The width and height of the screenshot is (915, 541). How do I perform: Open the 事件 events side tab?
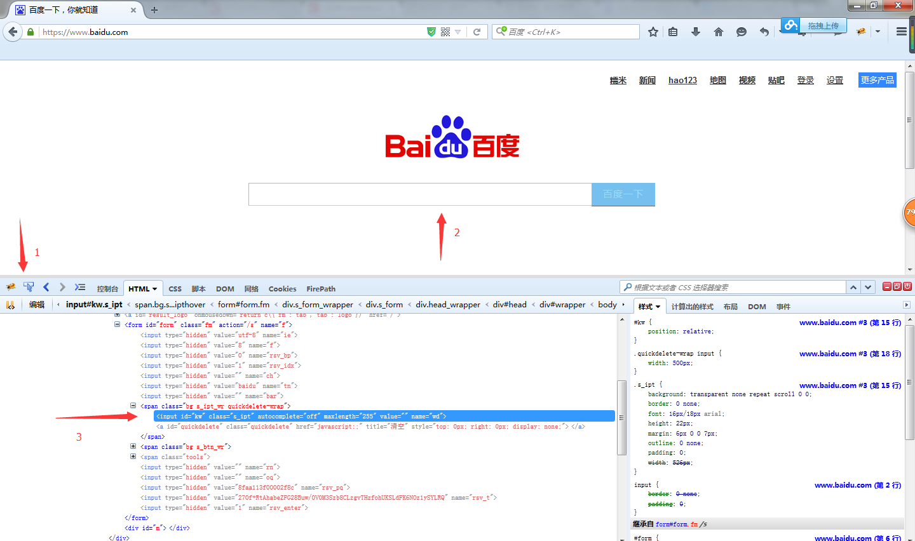coord(783,307)
